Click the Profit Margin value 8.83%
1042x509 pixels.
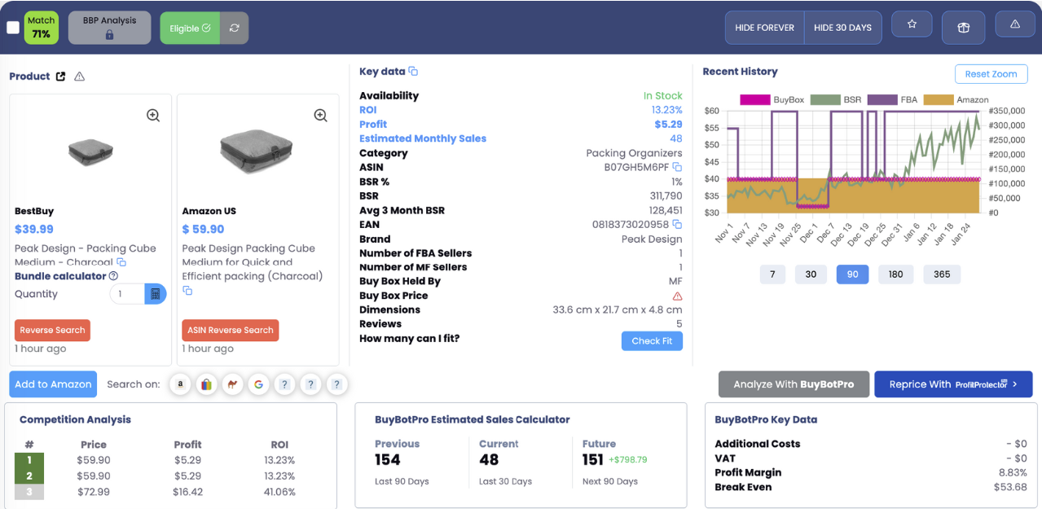pos(1011,472)
